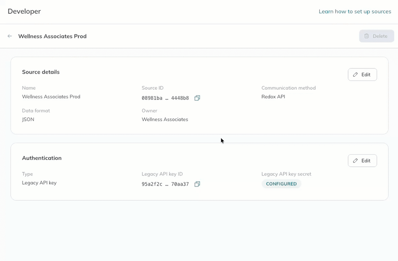
Task: Click the JSON data format value
Action: pyautogui.click(x=28, y=119)
